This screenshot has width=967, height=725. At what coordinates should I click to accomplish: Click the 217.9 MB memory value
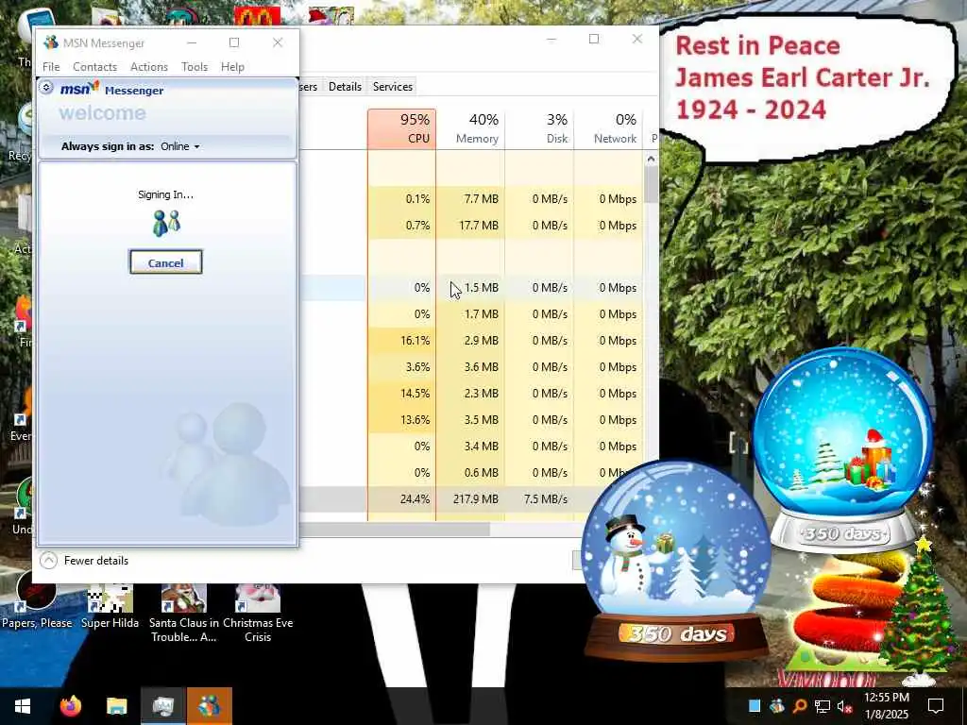(x=476, y=498)
